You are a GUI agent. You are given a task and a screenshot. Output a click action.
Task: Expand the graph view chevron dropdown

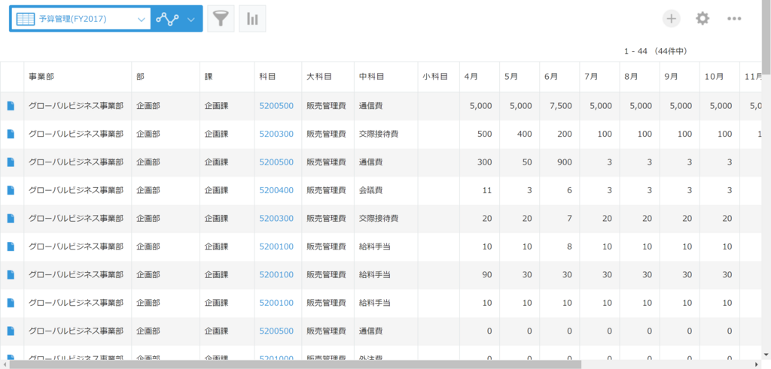click(x=192, y=19)
